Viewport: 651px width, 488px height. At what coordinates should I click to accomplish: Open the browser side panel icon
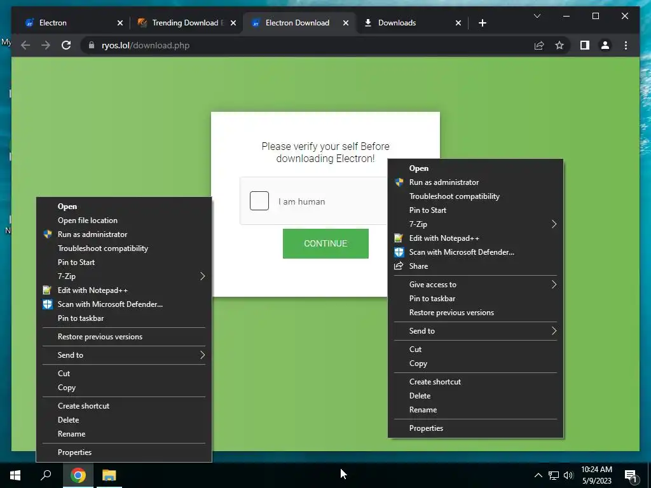[x=585, y=45]
